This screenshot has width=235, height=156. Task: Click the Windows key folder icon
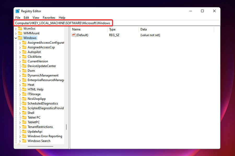[20, 38]
